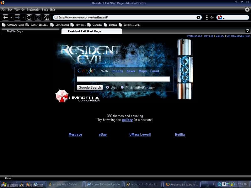Open the Gallery link in the top bar
251x188 pixels.
[x=220, y=36]
